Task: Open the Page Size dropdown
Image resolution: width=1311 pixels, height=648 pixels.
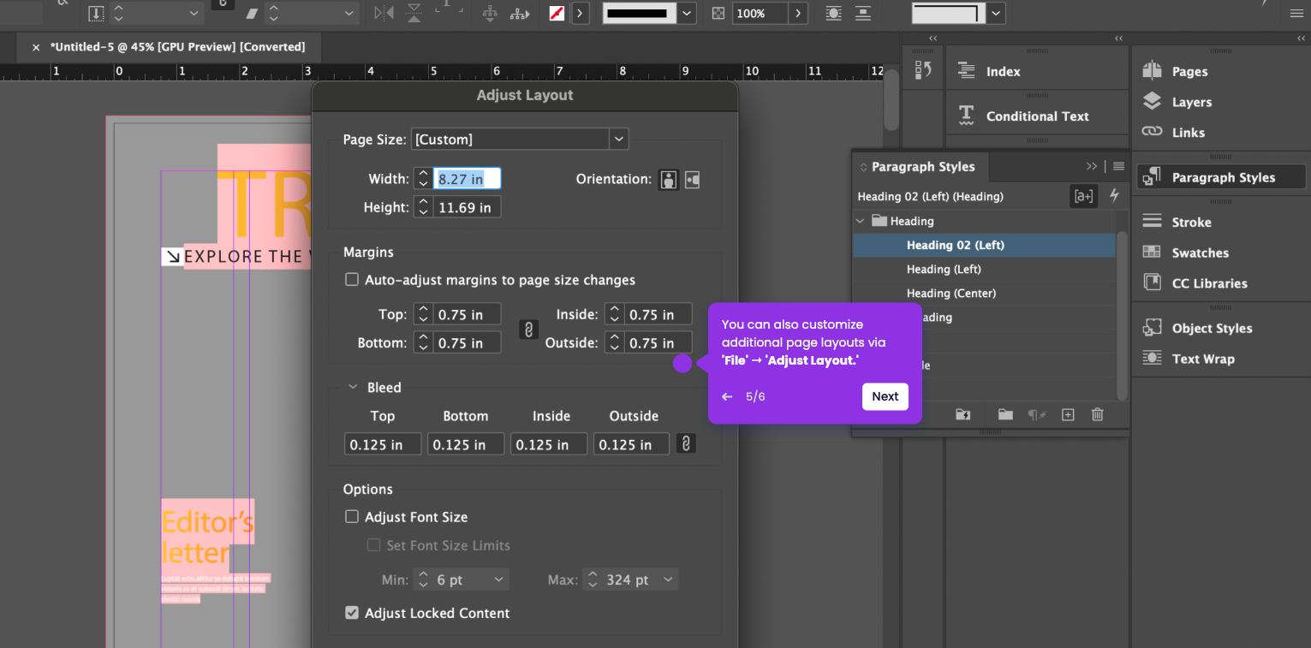Action: [x=618, y=139]
